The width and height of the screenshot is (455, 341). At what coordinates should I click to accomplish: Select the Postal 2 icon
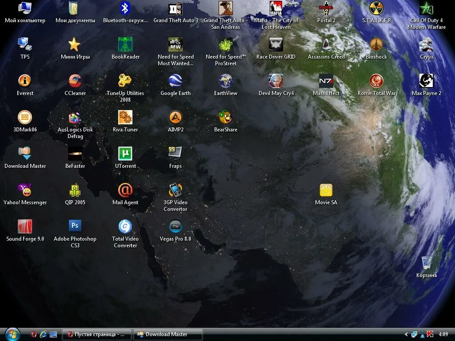tap(326, 8)
